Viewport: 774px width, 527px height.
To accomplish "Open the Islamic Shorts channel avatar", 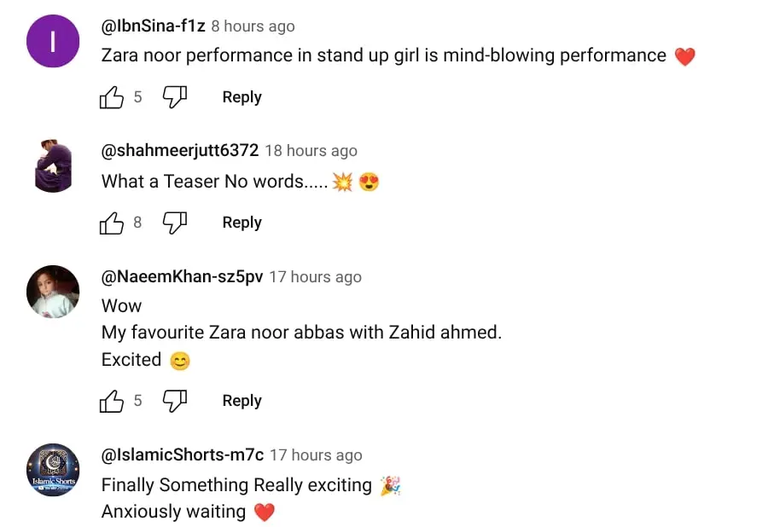I will (x=53, y=470).
